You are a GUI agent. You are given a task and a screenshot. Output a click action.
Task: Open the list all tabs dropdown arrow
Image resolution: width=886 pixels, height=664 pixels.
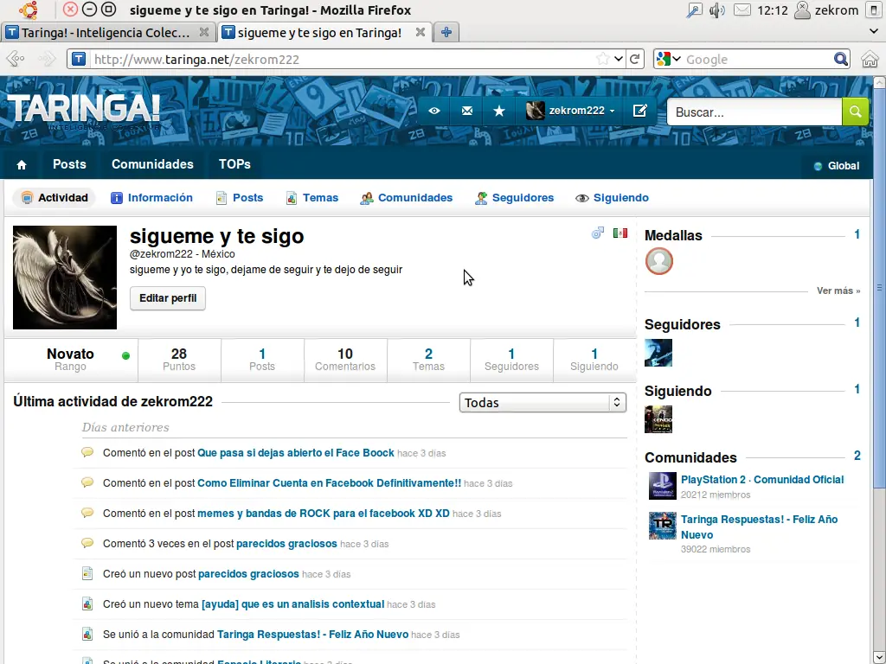point(874,32)
